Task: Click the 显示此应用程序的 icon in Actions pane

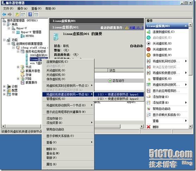Action: coord(149,91)
